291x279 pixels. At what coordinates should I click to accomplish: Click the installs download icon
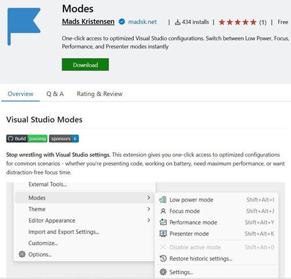tap(178, 22)
